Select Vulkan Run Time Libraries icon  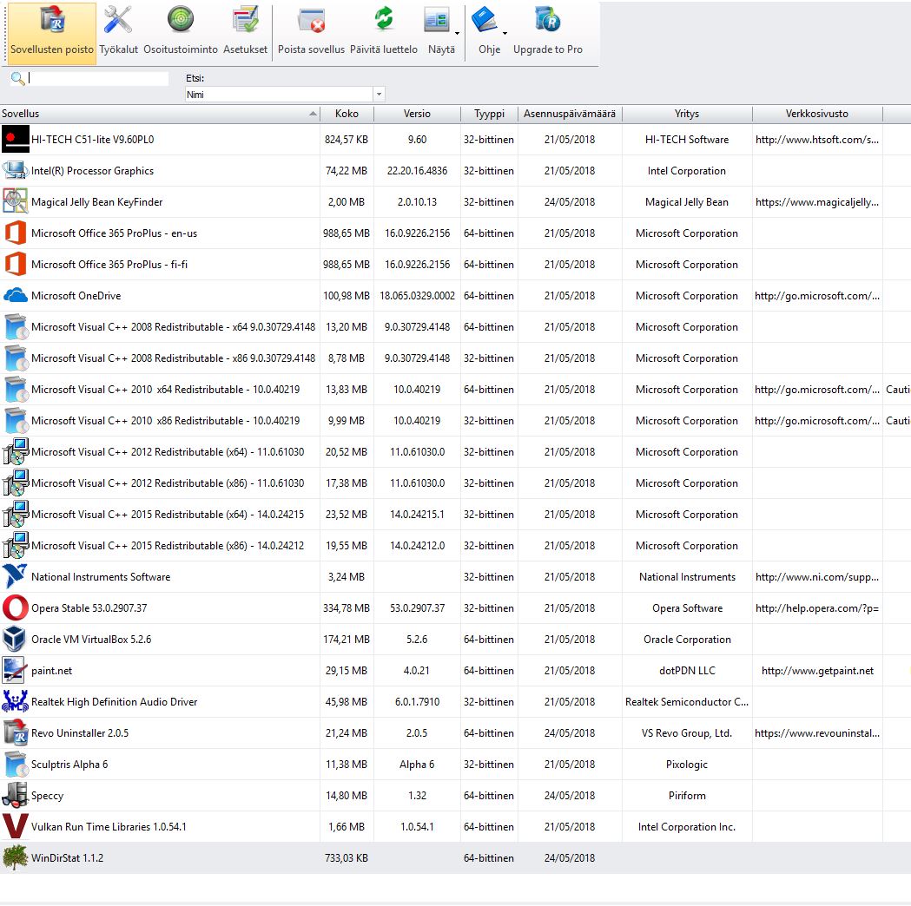[15, 826]
